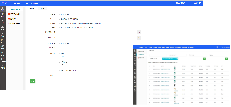Focus the upper long input field in form
Image resolution: width=231 pixels, height=107 pixels.
click(98, 32)
